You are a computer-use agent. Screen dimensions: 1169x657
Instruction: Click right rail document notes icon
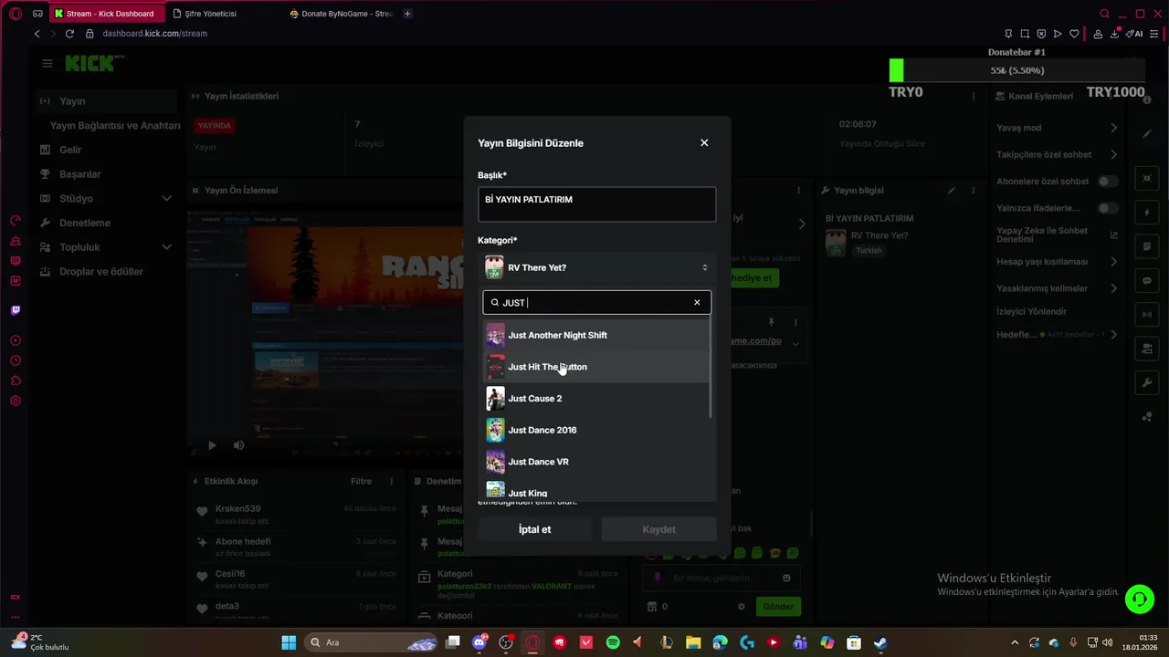pyautogui.click(x=1147, y=247)
